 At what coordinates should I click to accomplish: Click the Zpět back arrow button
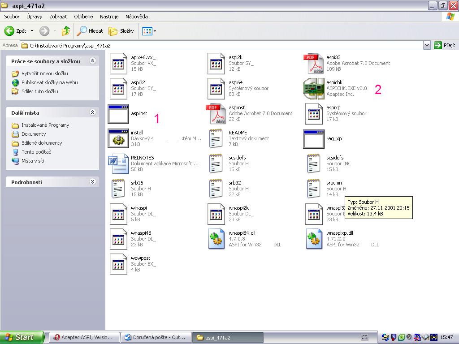coord(16,31)
